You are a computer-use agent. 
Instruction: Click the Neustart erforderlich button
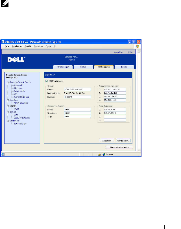pyautogui.click(x=119, y=147)
